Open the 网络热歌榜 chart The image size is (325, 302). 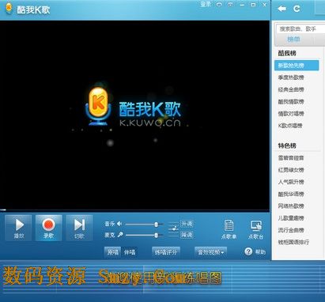291,206
